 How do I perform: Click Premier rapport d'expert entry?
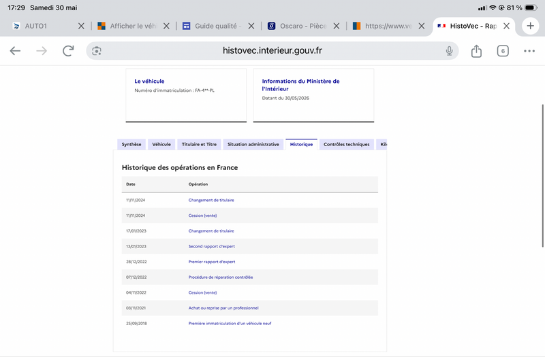(x=212, y=262)
